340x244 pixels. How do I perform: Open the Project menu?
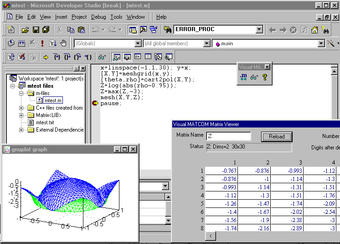click(79, 17)
